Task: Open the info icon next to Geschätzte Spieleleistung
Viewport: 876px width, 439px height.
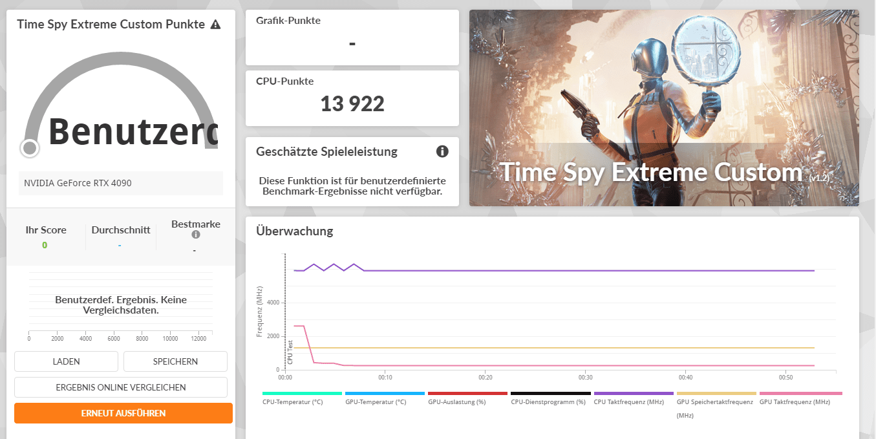Action: pos(442,151)
